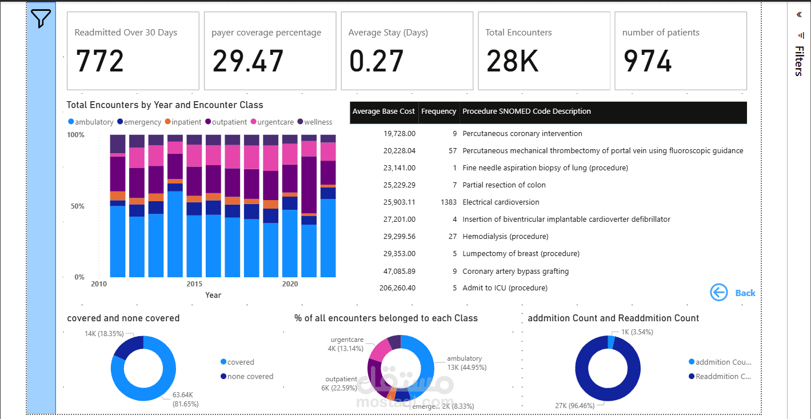
Task: Sort by Frequency column header
Action: [x=439, y=111]
